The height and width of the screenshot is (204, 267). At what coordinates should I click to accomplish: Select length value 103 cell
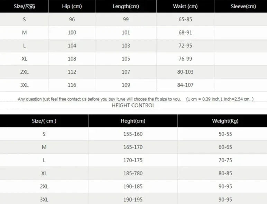tap(126, 46)
